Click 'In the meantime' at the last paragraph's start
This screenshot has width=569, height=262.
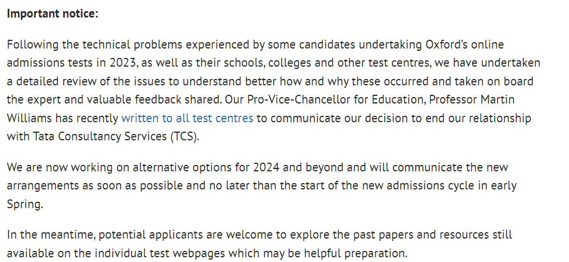click(x=50, y=235)
